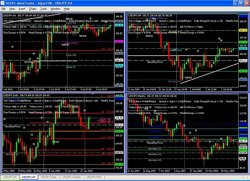Click the green 105.62 price label in H4 chart
This screenshot has width=250, height=181.
tap(243, 71)
